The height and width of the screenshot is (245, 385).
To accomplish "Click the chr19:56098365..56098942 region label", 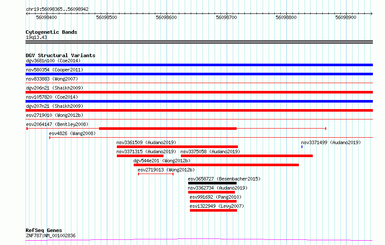I will tap(57, 9).
